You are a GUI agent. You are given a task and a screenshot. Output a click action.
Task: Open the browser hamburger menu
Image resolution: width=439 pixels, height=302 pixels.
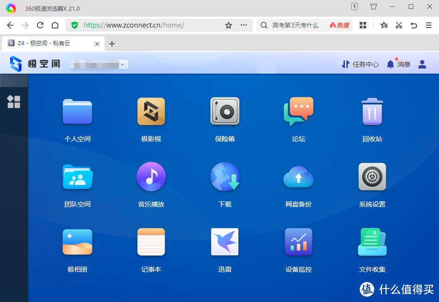pyautogui.click(x=428, y=25)
